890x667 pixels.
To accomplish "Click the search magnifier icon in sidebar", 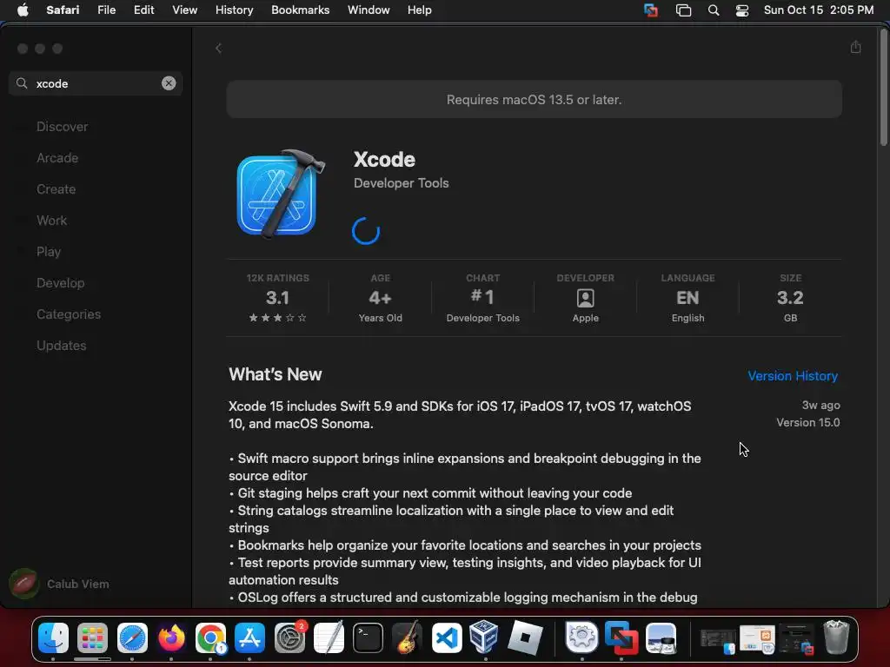I will 22,83.
